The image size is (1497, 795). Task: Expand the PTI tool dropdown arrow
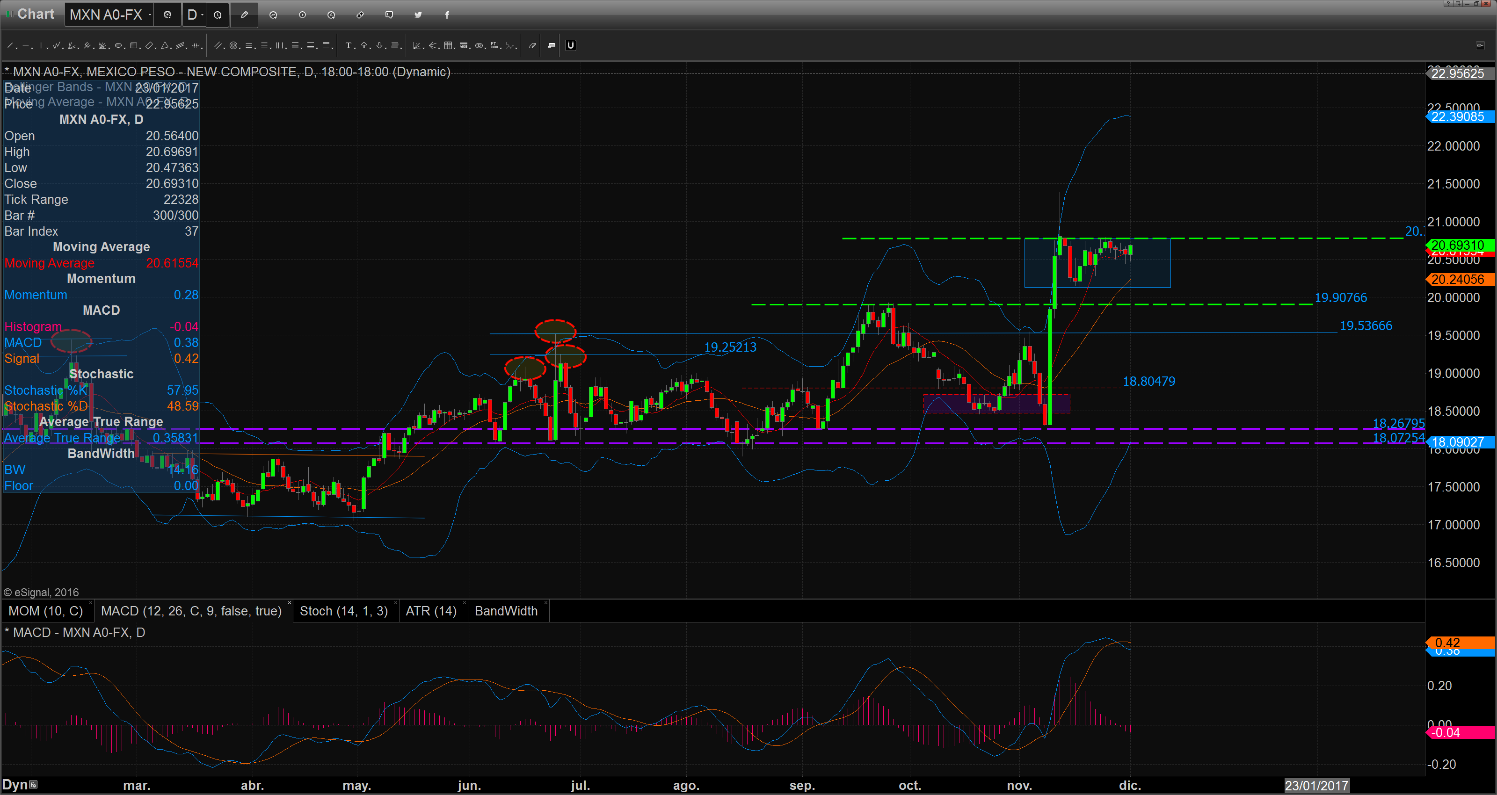(x=501, y=48)
